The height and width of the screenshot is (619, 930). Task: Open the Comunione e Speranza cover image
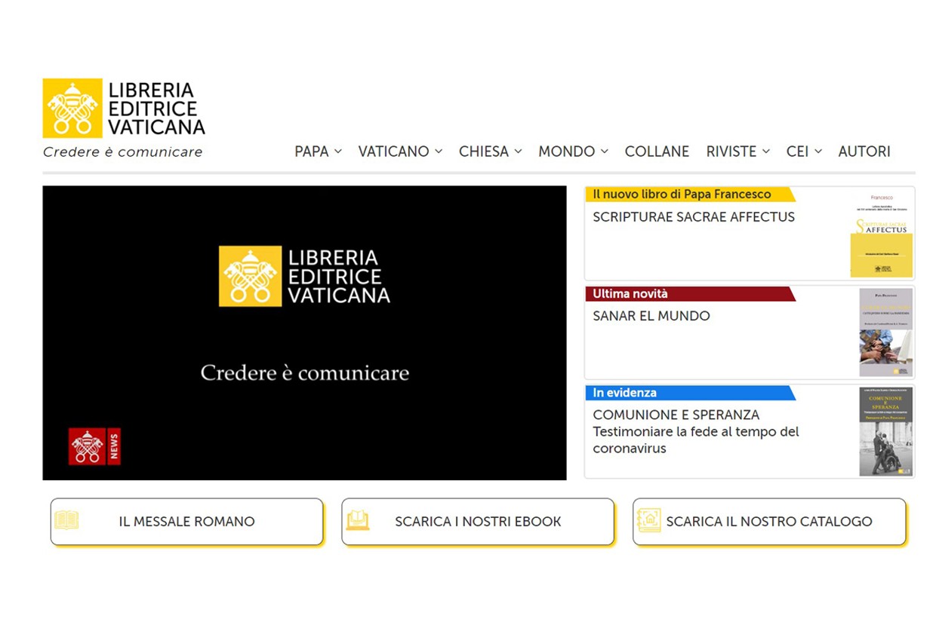885,431
